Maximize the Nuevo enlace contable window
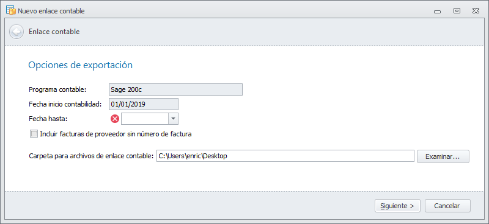 (x=457, y=11)
